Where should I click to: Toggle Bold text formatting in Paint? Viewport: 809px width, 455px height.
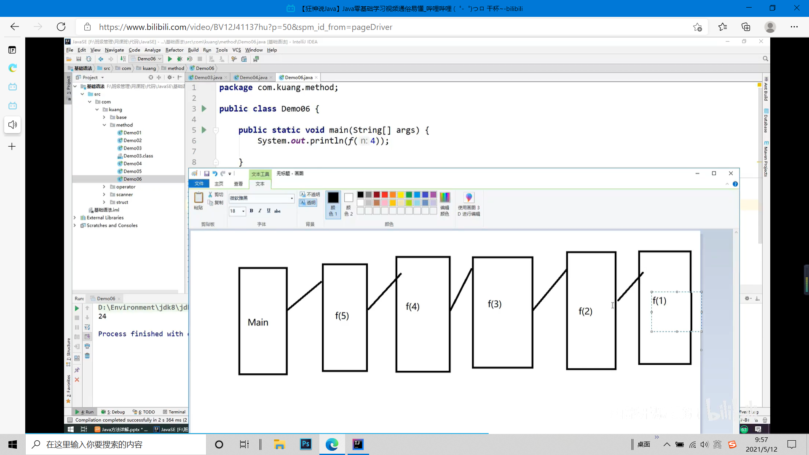pos(252,211)
